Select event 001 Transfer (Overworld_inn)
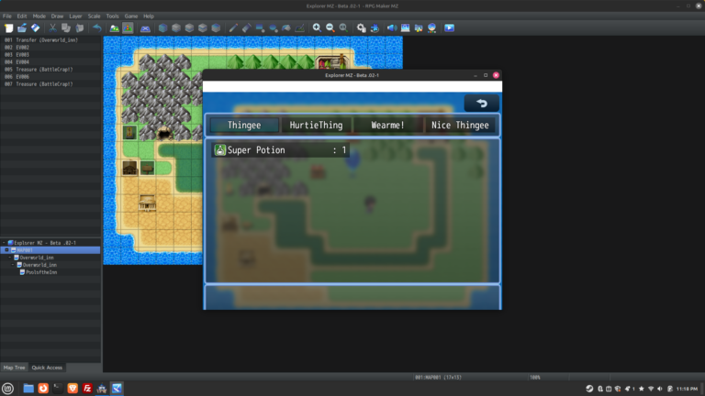 coord(50,40)
